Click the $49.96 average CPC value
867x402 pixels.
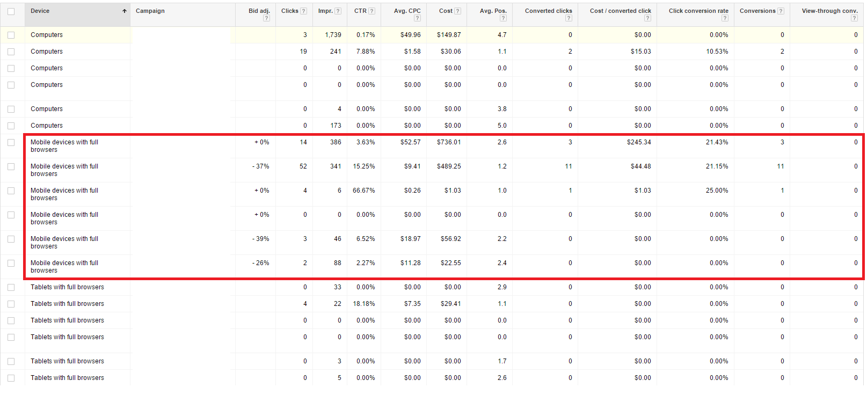pyautogui.click(x=411, y=35)
